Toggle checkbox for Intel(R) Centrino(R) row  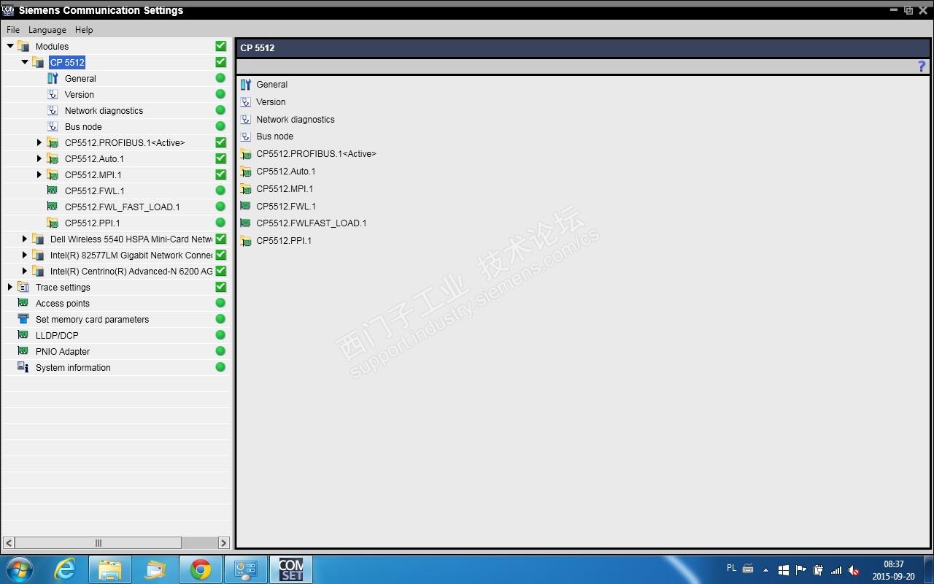coord(220,271)
